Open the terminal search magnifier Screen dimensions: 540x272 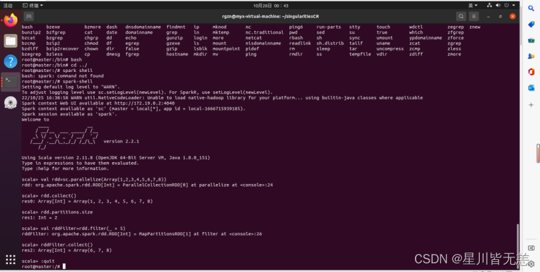[x=460, y=16]
